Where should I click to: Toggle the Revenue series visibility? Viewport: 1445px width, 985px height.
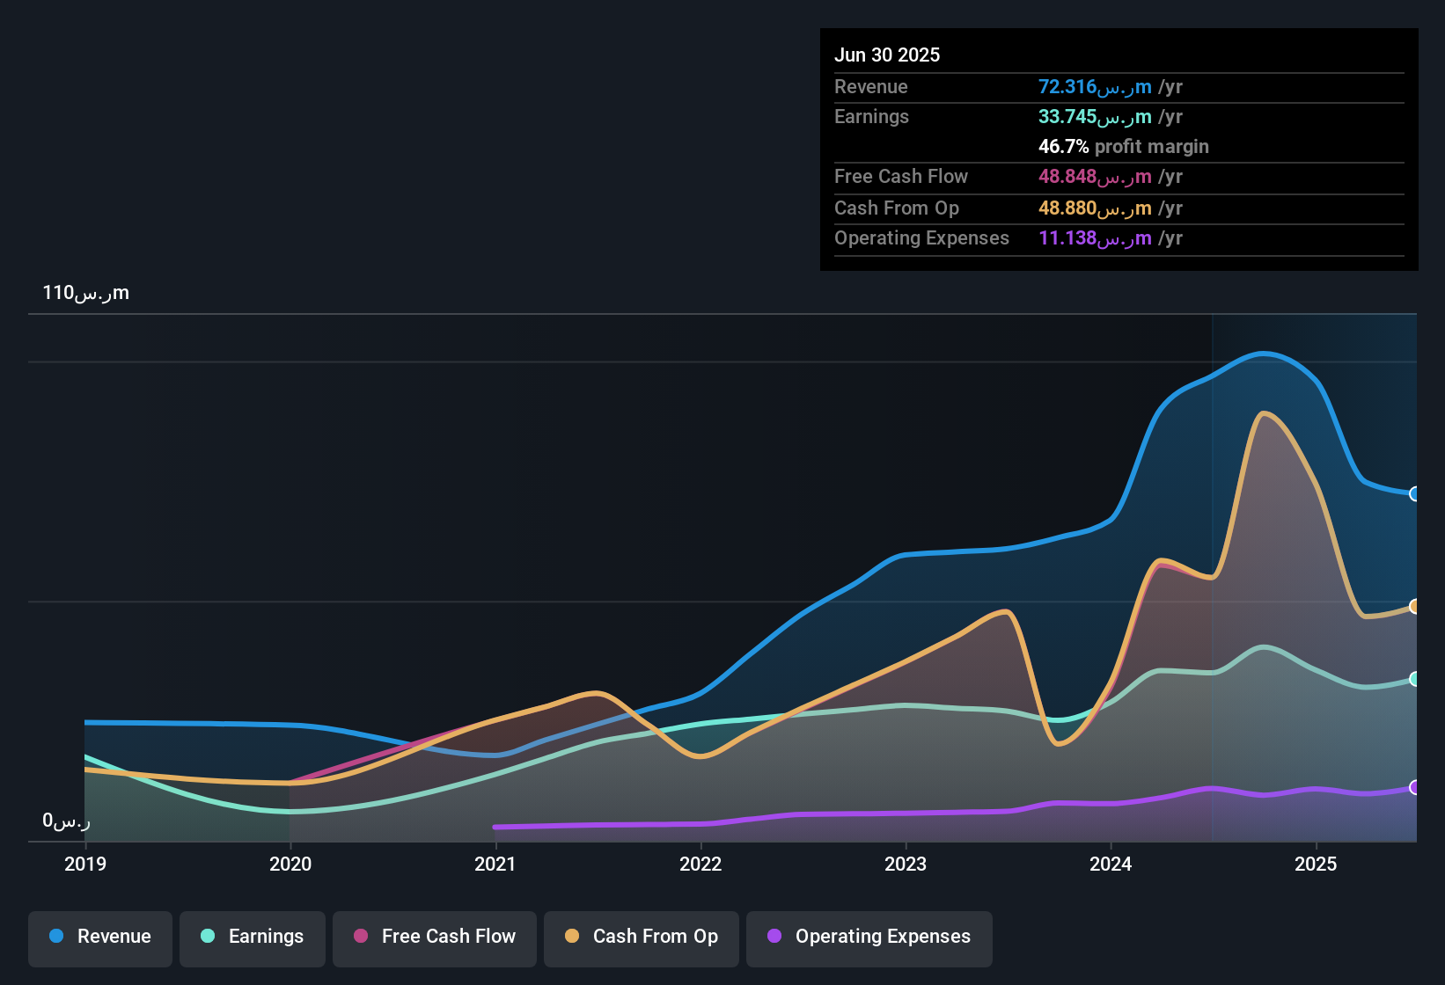pyautogui.click(x=99, y=937)
